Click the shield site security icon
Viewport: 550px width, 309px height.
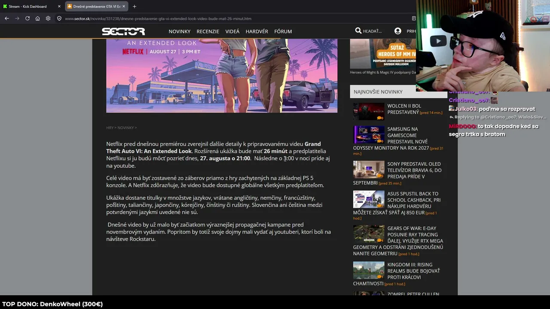pos(59,18)
